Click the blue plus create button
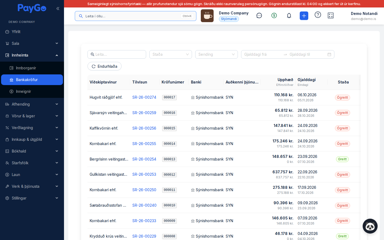384x240 pixels. (x=304, y=16)
